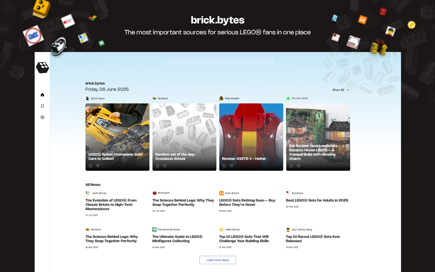Open Ultimate Guide to Minifigures Collecting
The width and height of the screenshot is (435, 272).
click(177, 239)
